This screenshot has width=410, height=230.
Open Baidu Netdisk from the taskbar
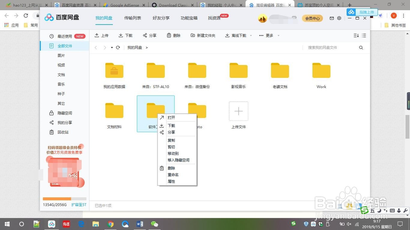[52, 224]
